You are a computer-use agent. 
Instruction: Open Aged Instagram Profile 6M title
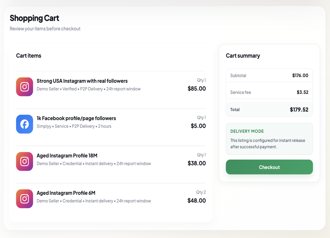[66, 193]
